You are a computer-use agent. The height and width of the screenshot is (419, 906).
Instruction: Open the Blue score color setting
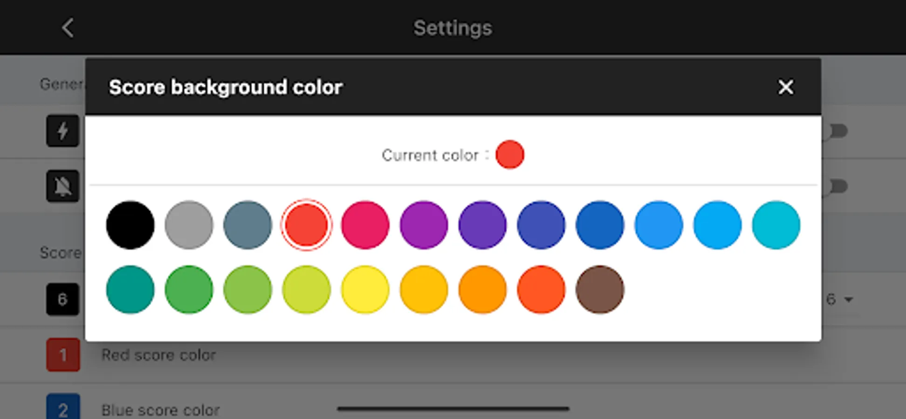[x=161, y=410]
